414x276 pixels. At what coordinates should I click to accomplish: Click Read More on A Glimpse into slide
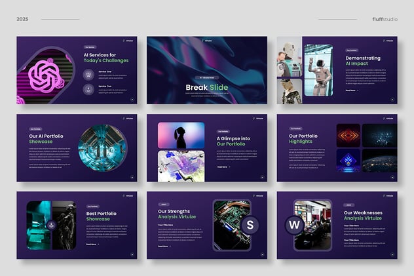click(x=223, y=167)
